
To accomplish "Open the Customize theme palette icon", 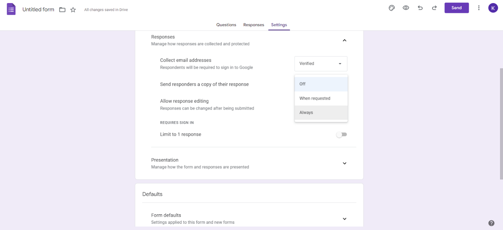I will (x=392, y=8).
